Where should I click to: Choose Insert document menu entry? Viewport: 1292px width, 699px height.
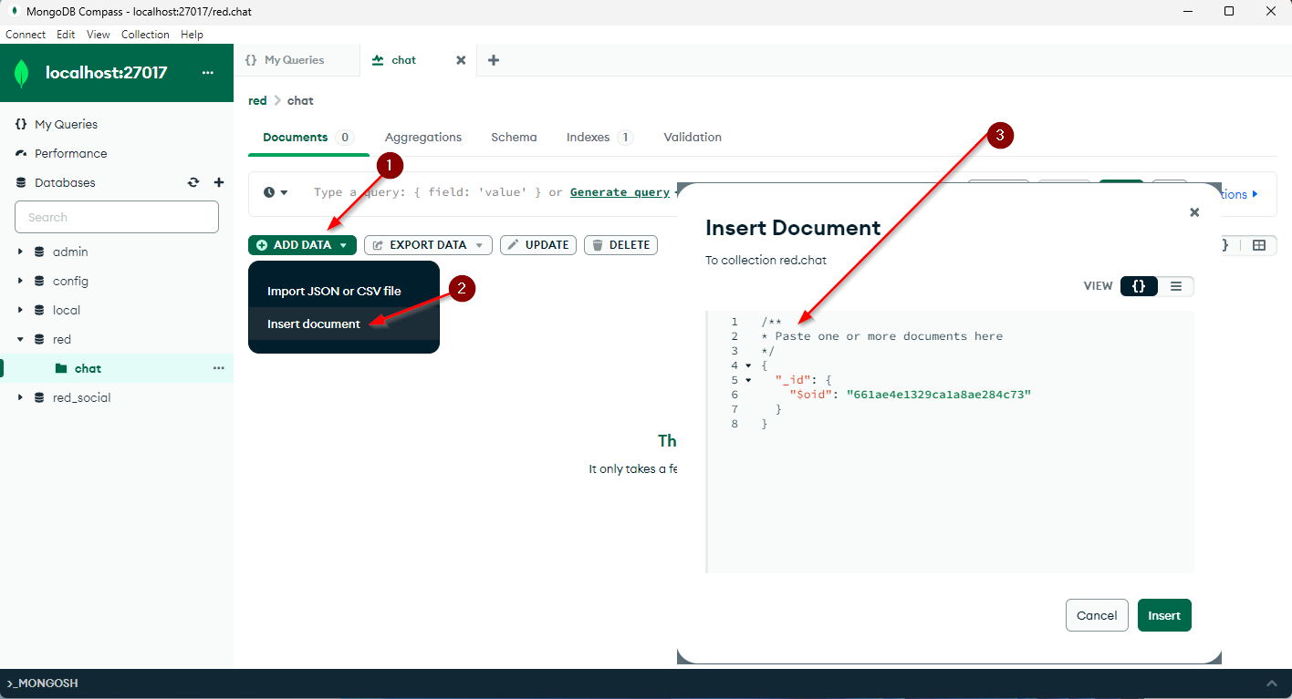pos(314,324)
